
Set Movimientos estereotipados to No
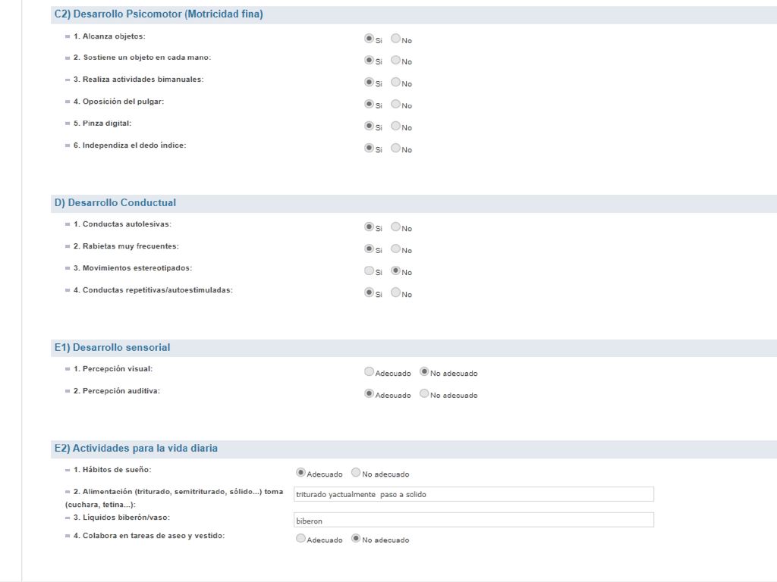pyautogui.click(x=395, y=271)
